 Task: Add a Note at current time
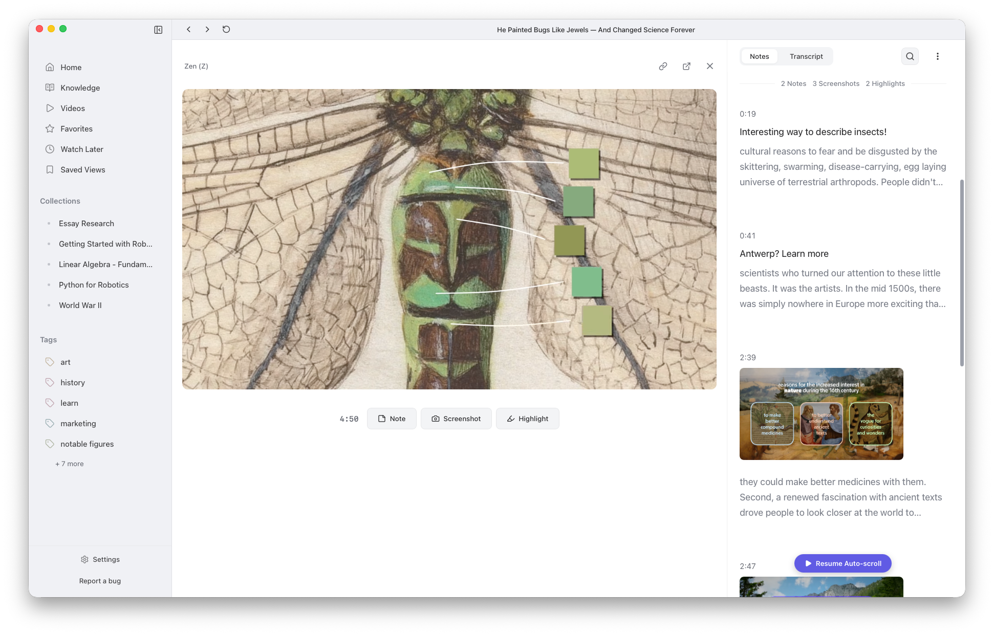tap(392, 419)
